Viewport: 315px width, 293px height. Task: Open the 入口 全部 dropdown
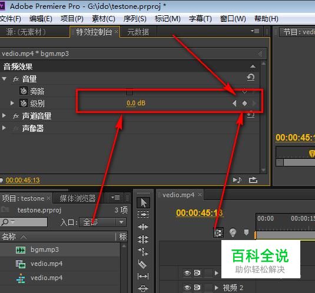pyautogui.click(x=103, y=222)
